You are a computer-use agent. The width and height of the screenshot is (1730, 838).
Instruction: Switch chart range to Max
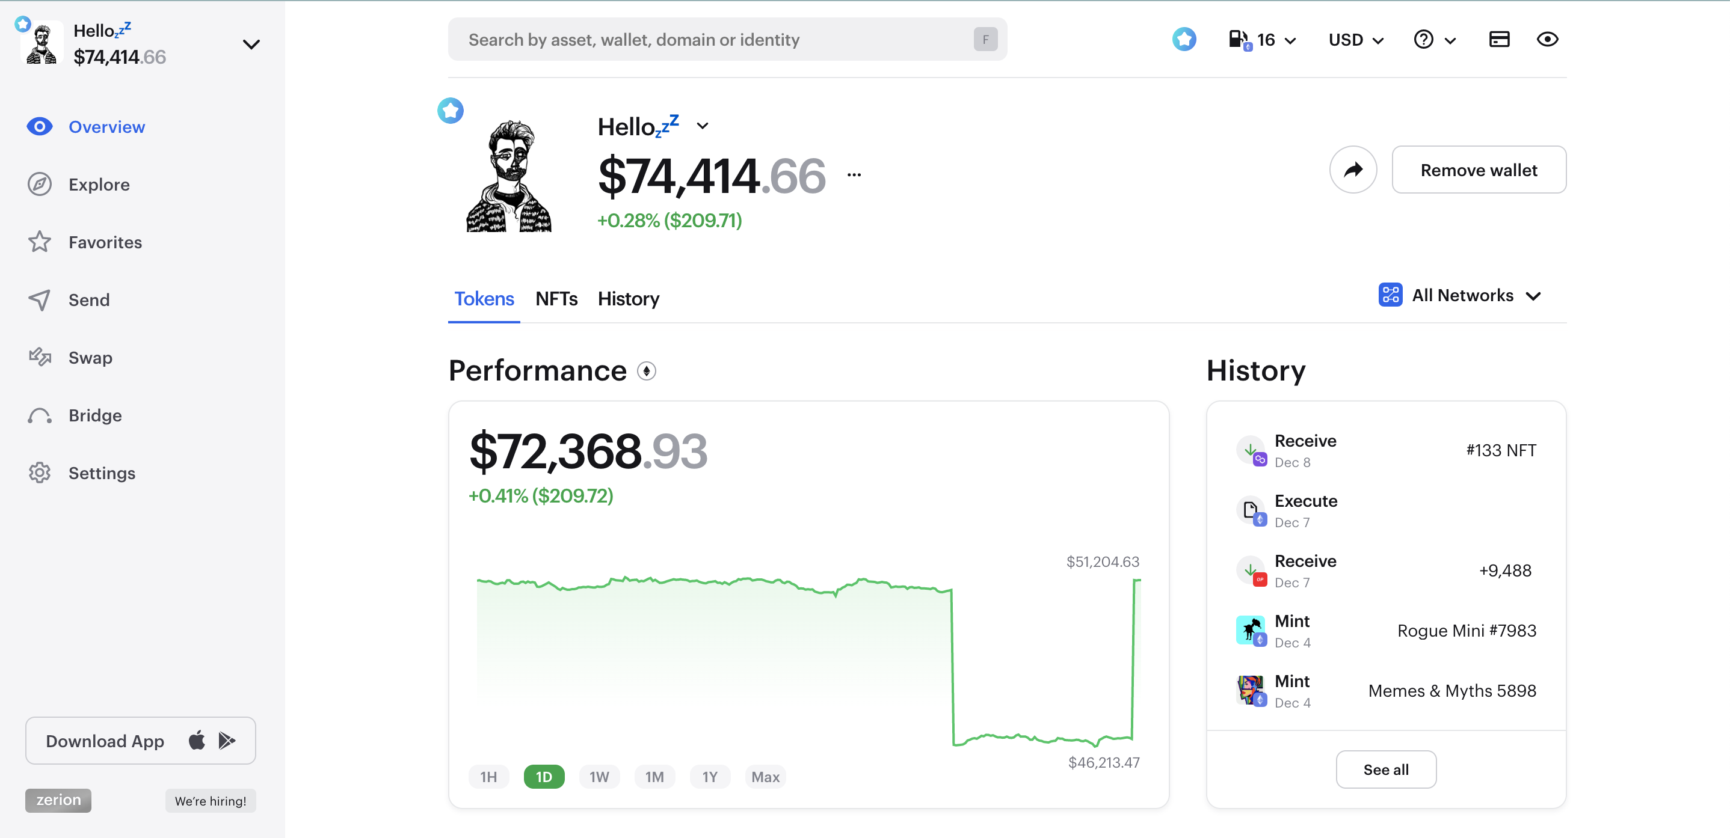pyautogui.click(x=765, y=777)
